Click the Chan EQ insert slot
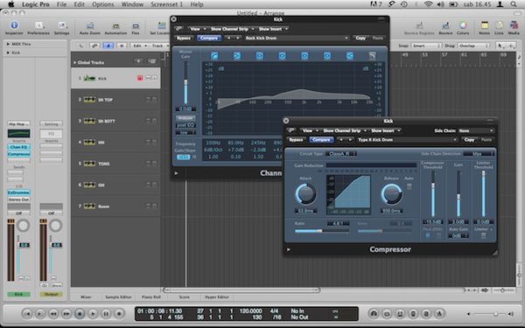Viewport: 525px width, 328px height. (18, 147)
